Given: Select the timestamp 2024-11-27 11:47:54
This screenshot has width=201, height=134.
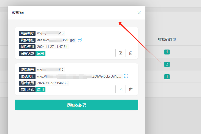Looking at the screenshot, I should tap(52, 47).
